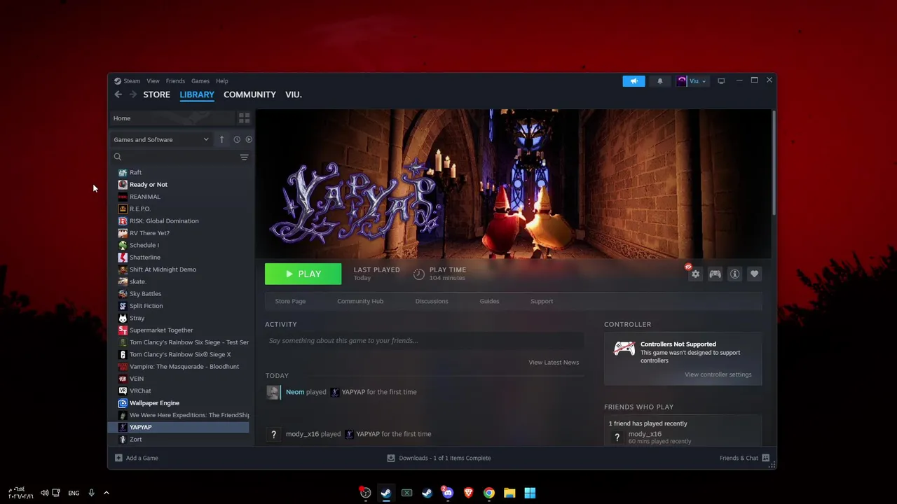Toggle the recent activity clock filter

[x=237, y=139]
